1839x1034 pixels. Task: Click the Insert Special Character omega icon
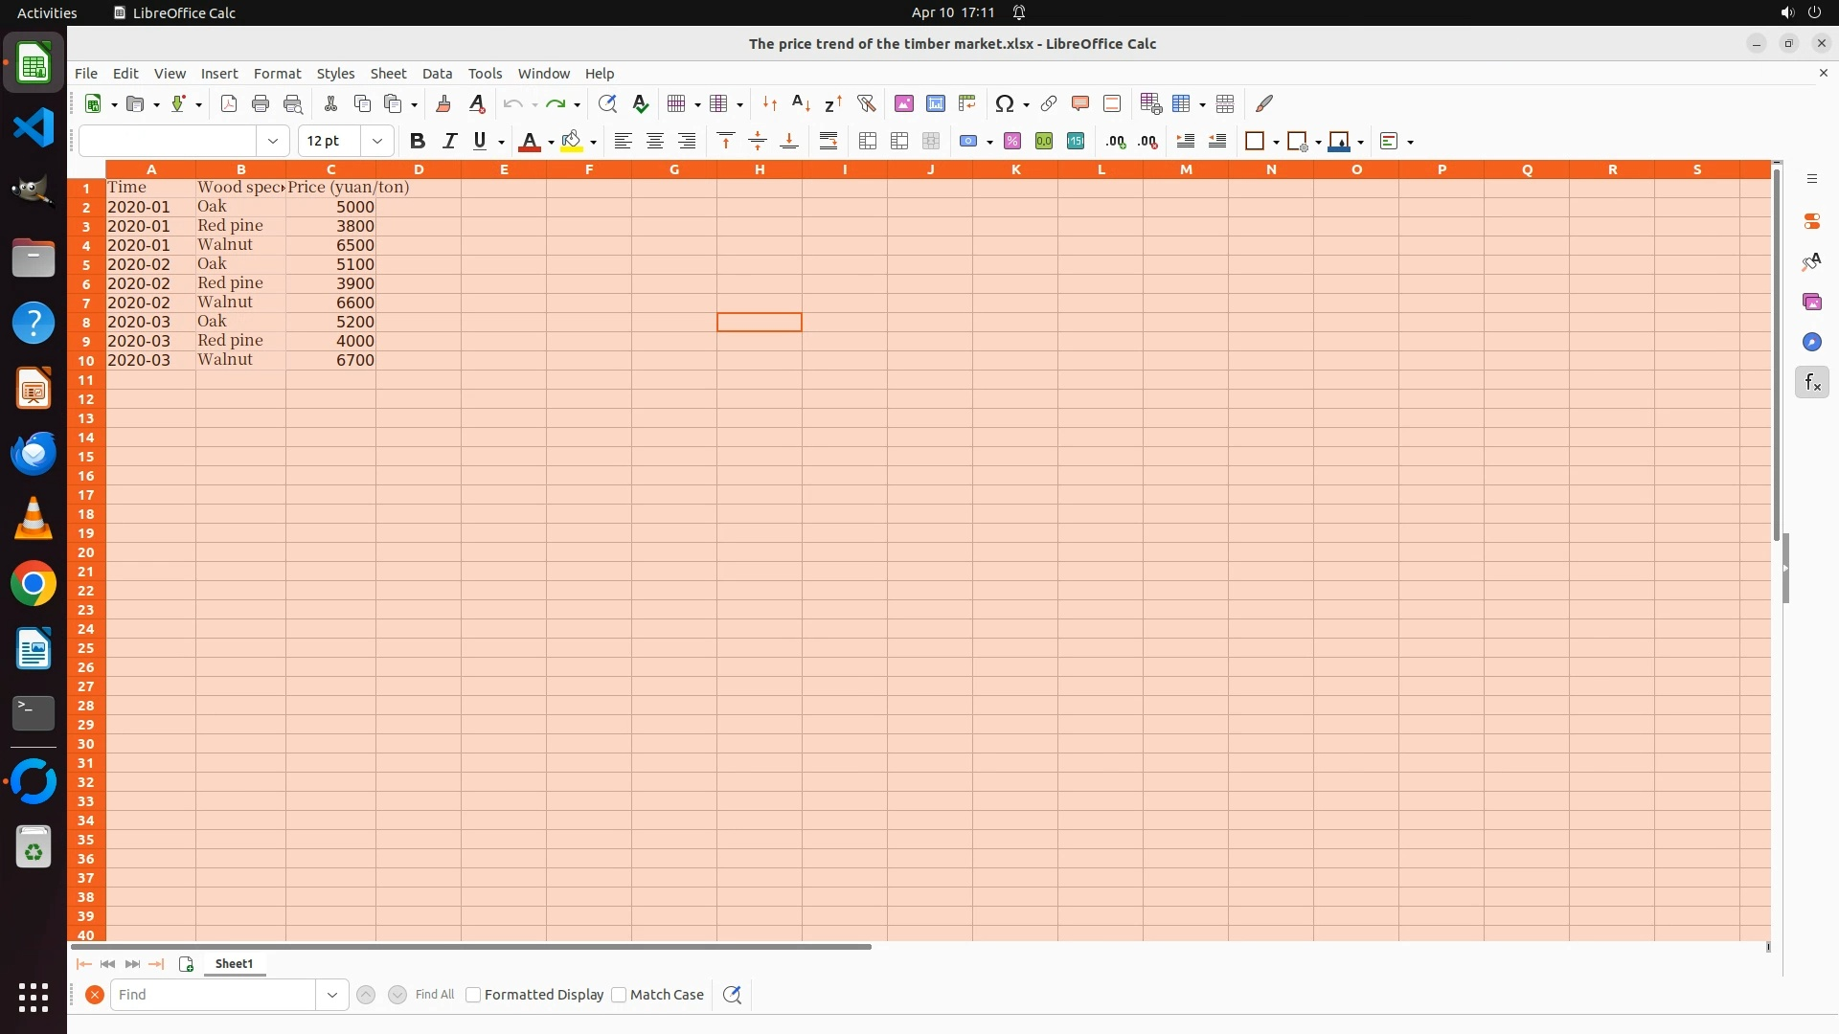click(1004, 103)
